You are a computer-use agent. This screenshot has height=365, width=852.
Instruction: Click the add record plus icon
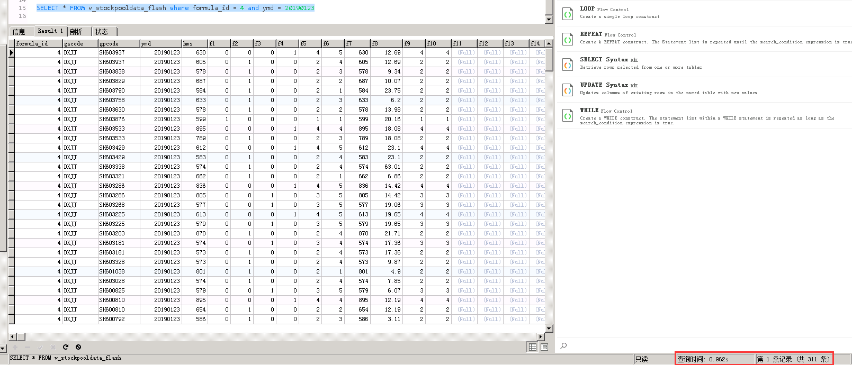15,347
